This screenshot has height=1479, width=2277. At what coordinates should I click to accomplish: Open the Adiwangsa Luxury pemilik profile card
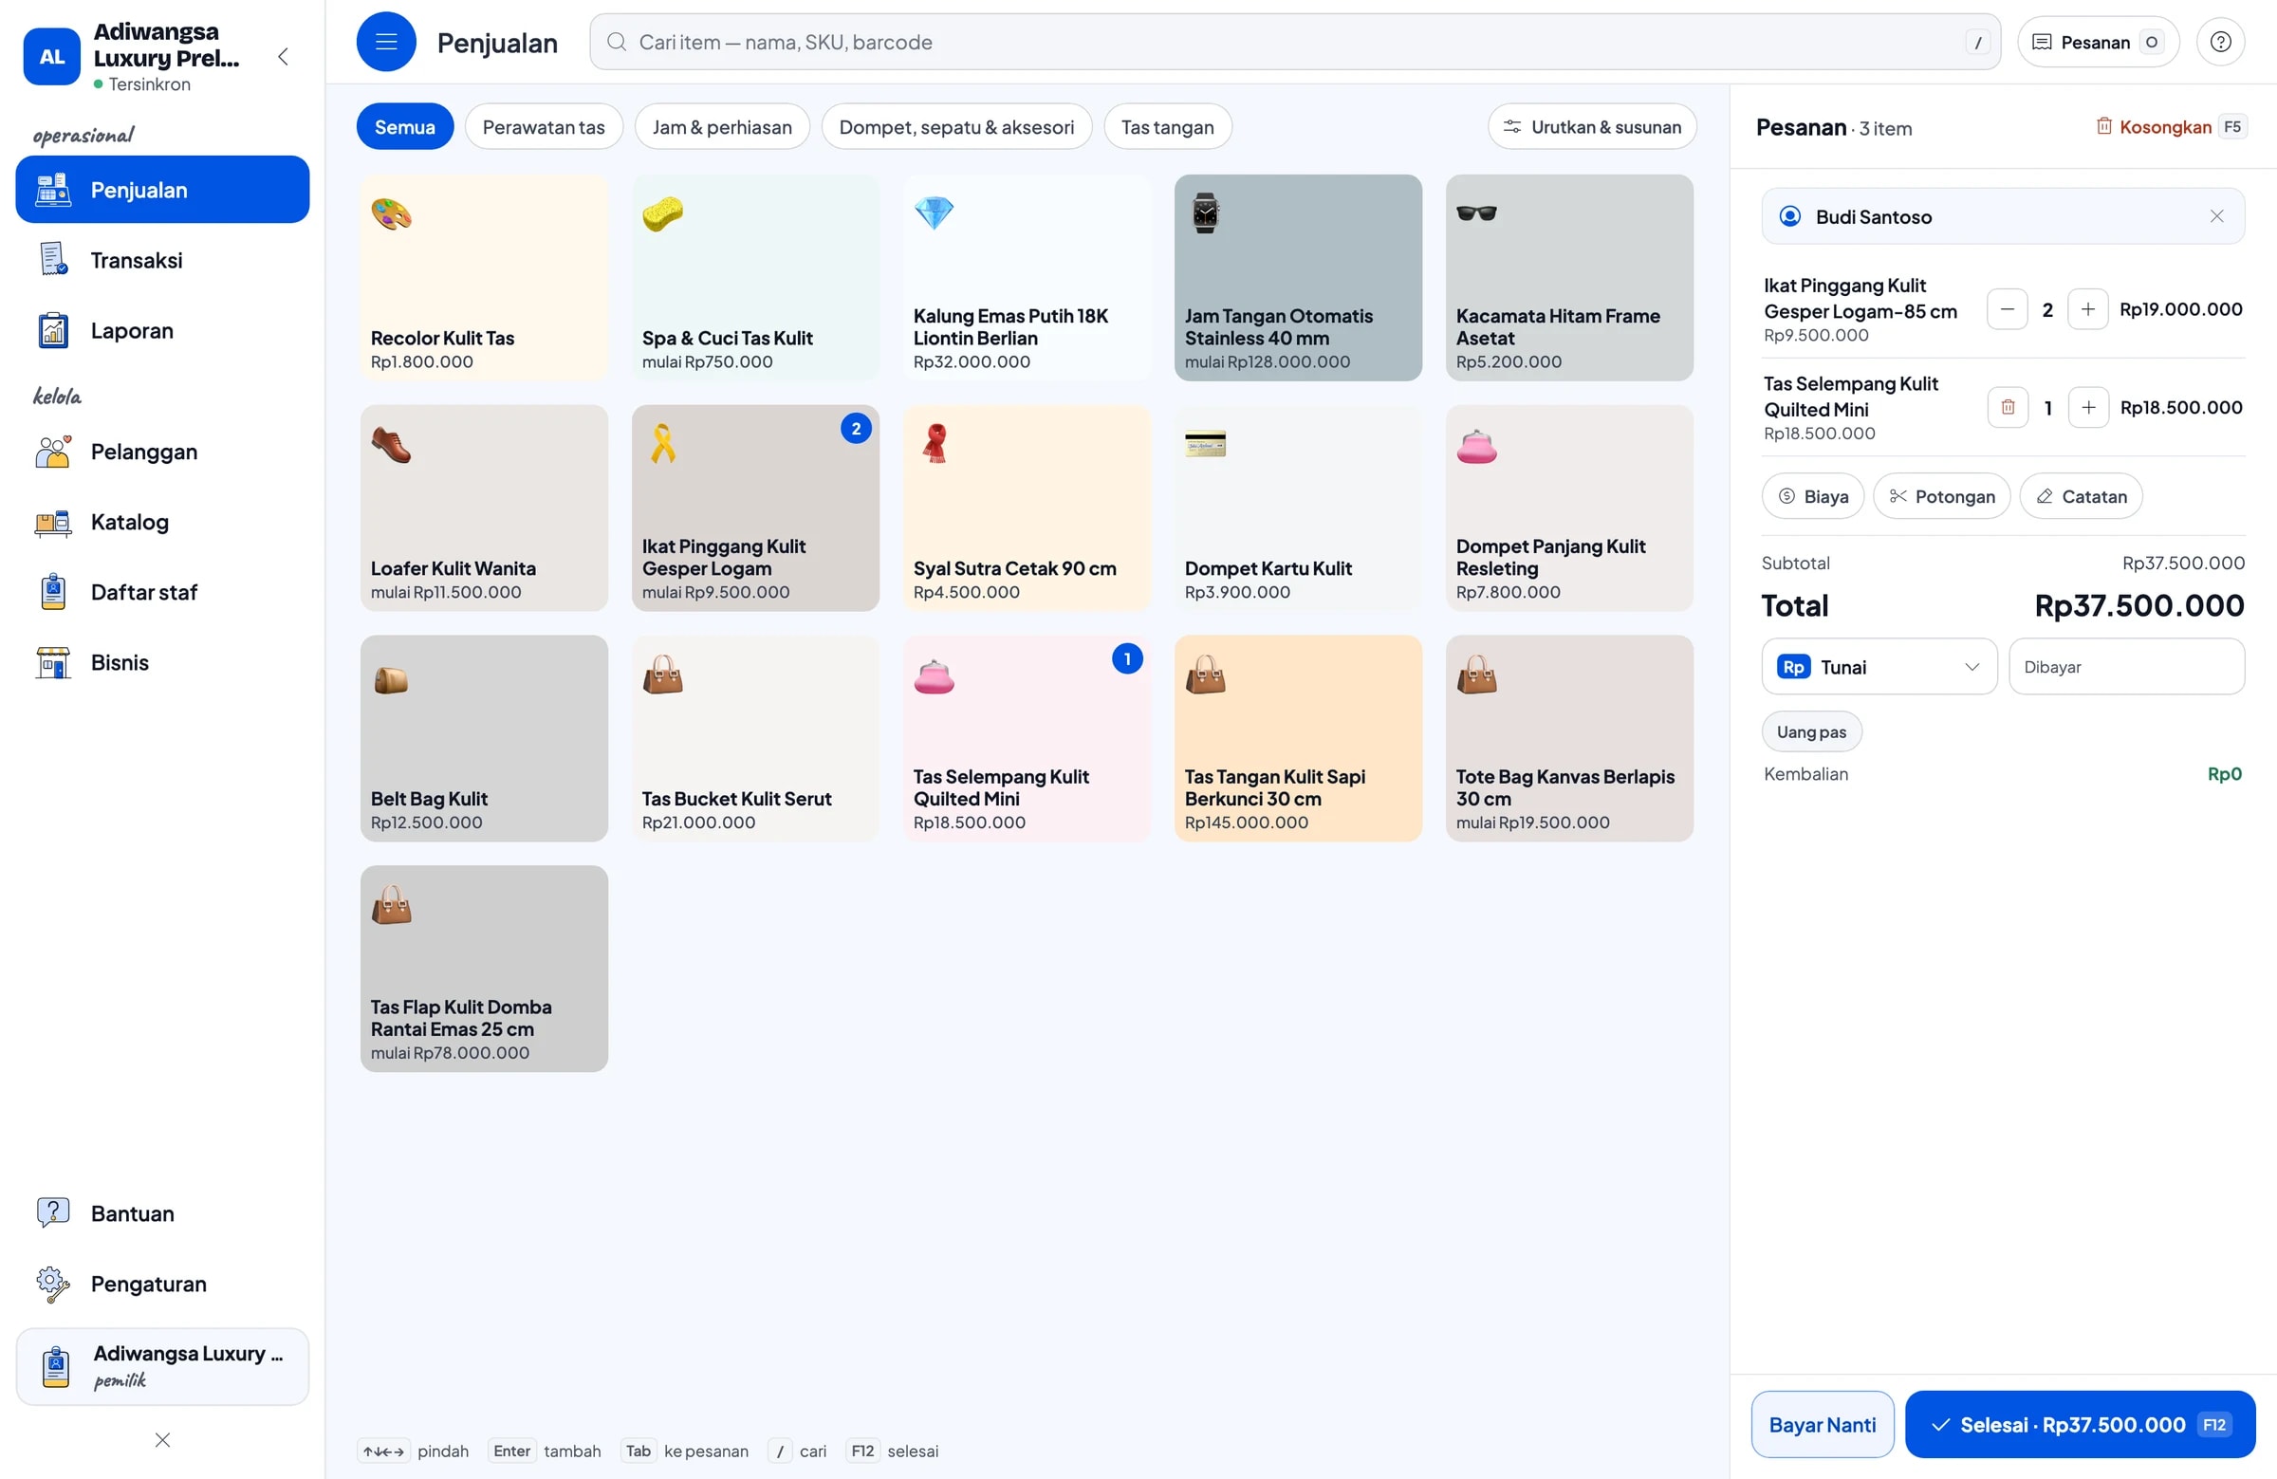[162, 1366]
